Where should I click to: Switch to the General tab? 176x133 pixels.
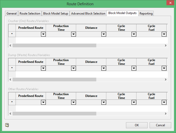click(12, 14)
